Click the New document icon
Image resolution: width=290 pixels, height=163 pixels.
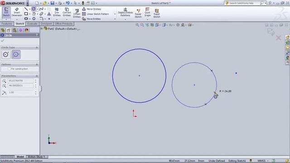37,3
